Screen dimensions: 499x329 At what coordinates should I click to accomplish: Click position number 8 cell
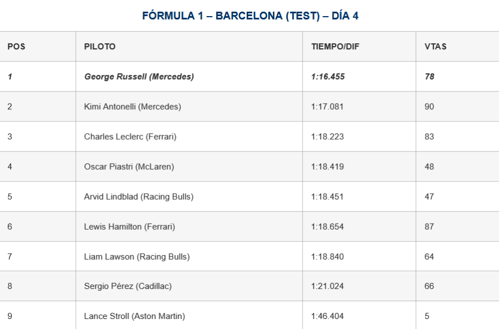[x=10, y=286]
